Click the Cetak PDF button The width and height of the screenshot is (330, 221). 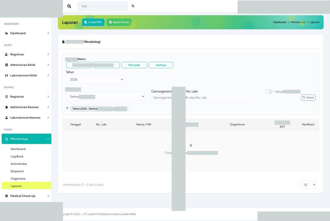point(93,22)
